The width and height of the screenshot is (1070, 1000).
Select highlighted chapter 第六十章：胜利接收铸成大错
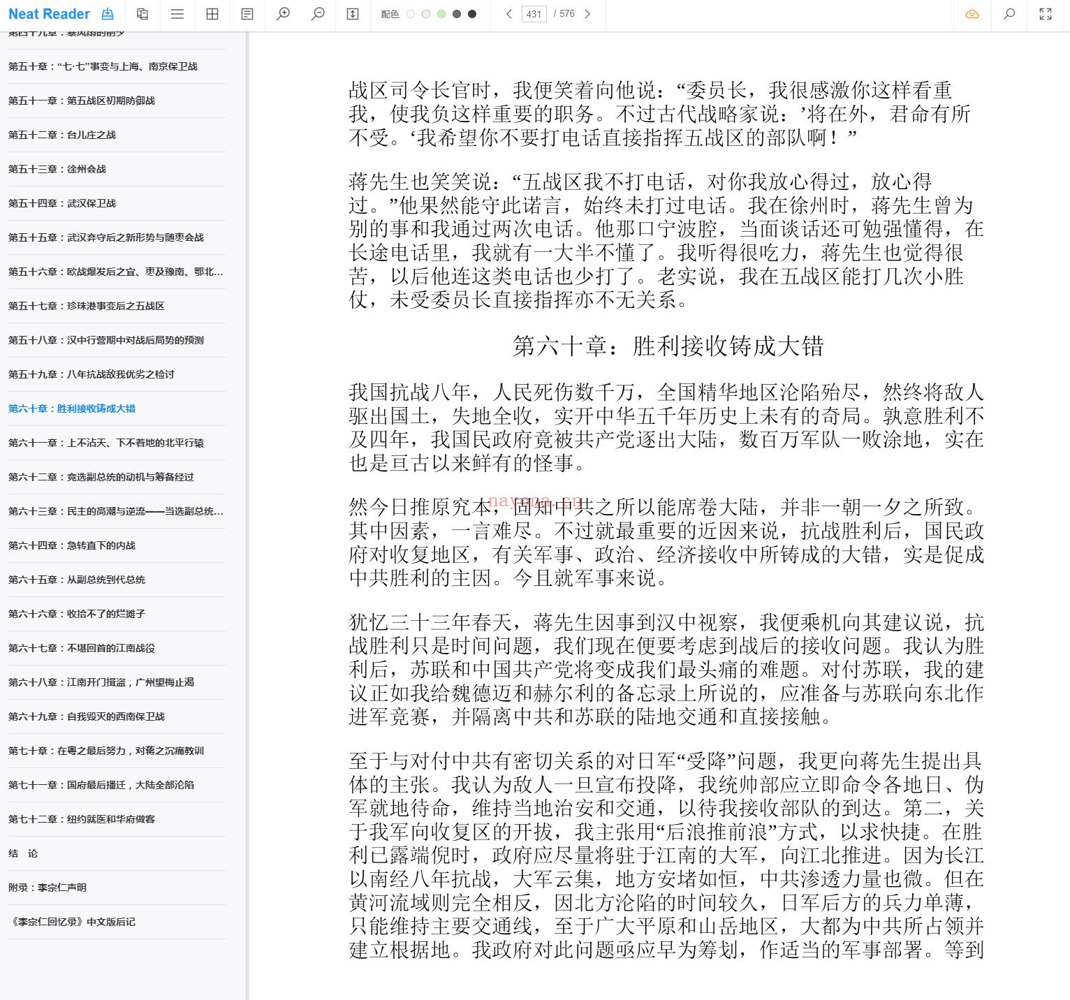point(117,409)
